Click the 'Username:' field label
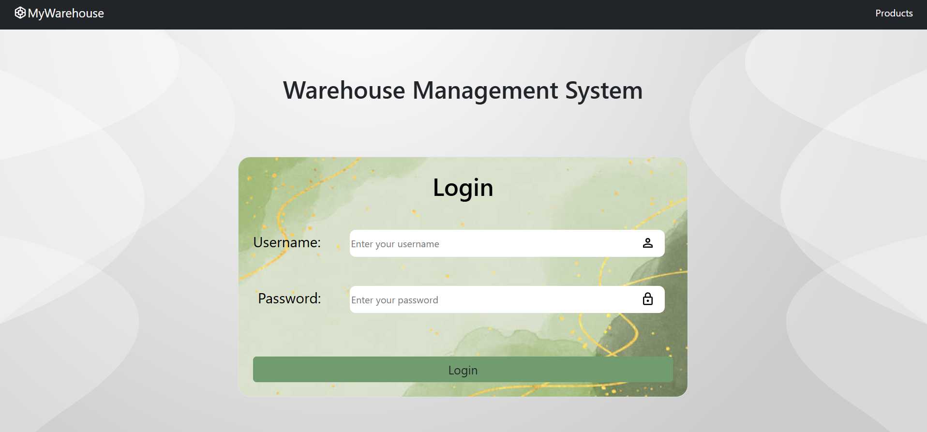 click(287, 242)
